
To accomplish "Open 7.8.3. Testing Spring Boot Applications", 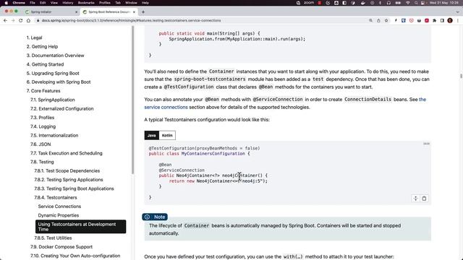I will pos(74,188).
